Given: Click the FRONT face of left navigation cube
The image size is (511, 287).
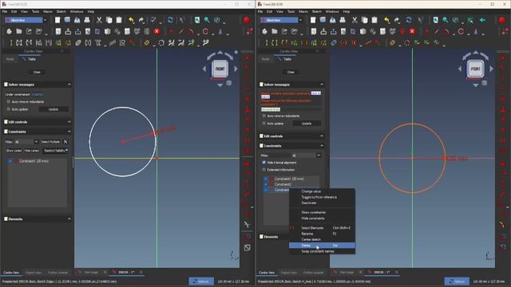Looking at the screenshot, I should point(220,69).
